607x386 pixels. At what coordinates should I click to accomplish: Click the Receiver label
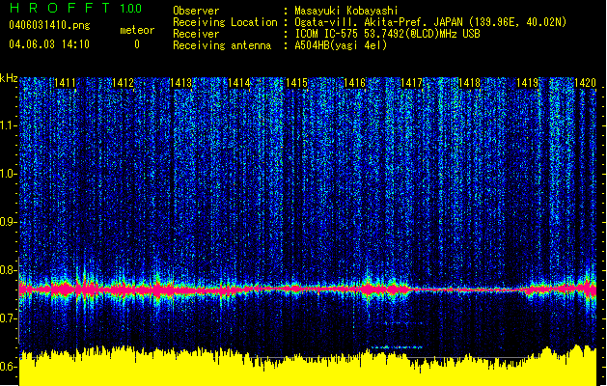(196, 34)
